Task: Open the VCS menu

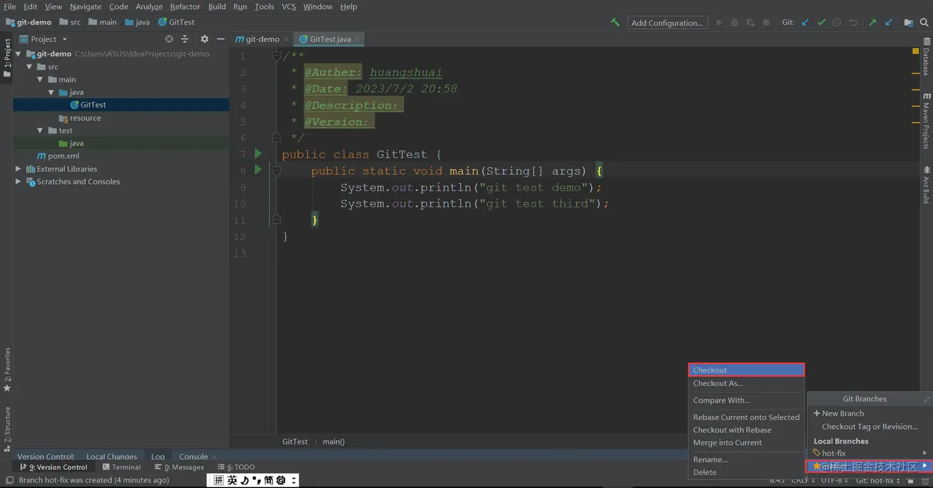Action: point(289,6)
